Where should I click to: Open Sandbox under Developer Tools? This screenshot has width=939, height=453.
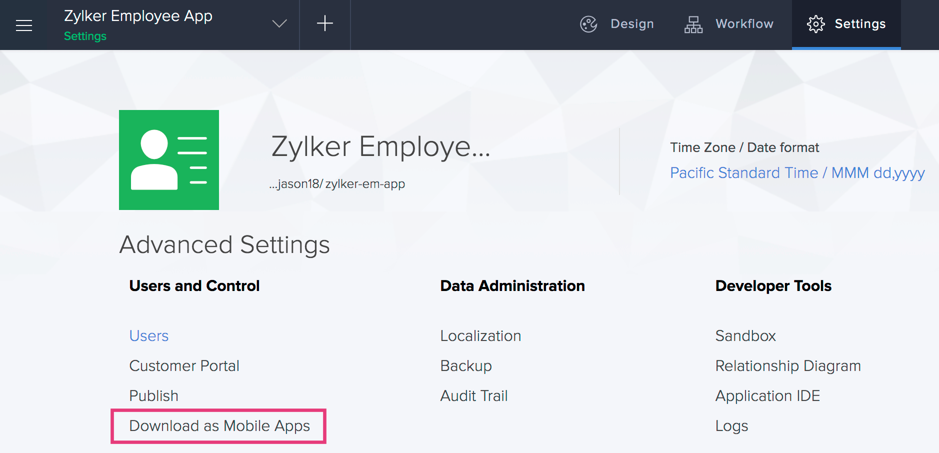click(x=745, y=335)
